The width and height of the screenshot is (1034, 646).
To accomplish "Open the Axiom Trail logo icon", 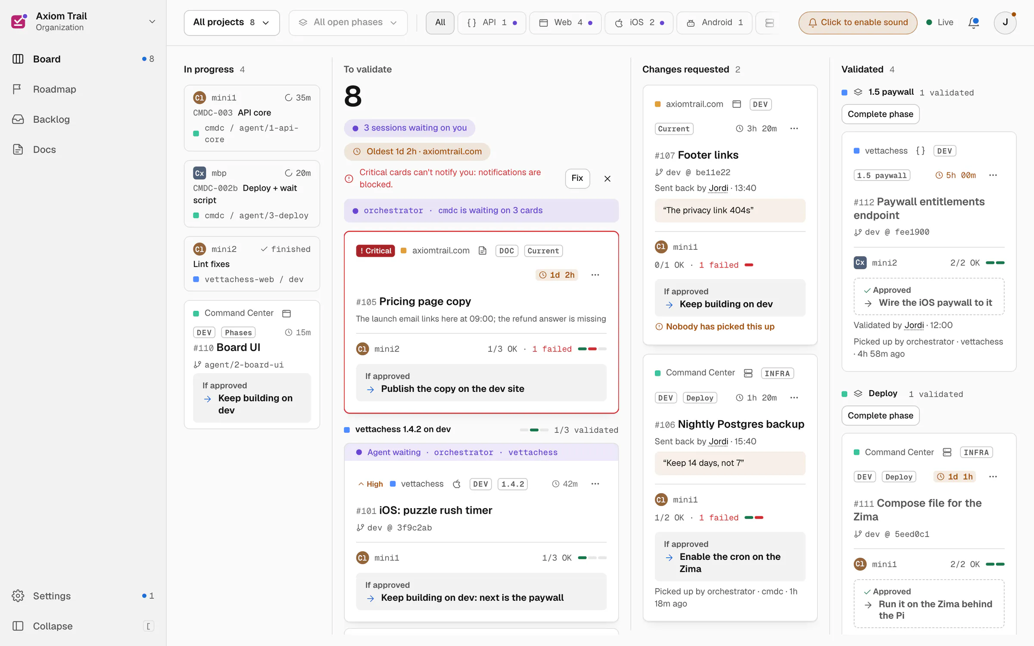I will click(x=19, y=21).
